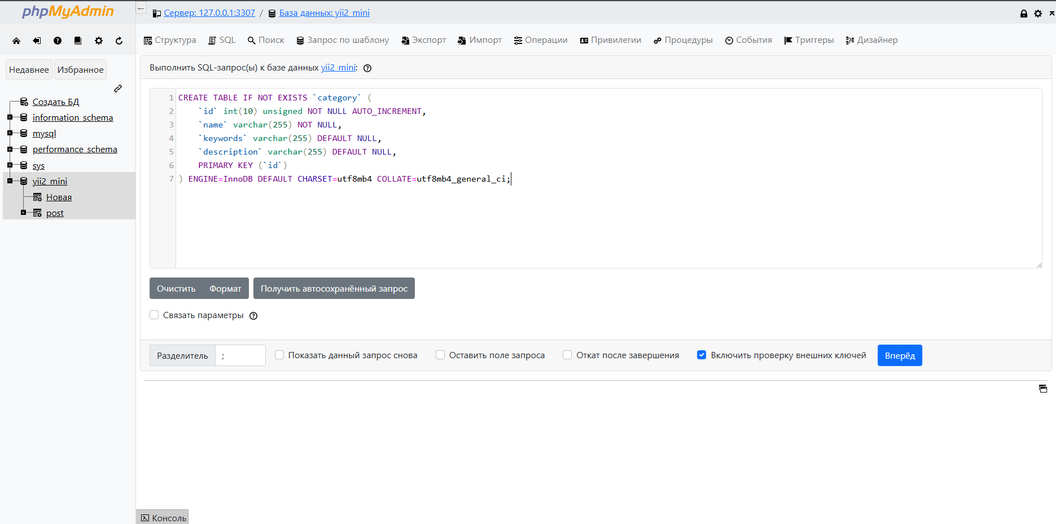Open Запрос по шаблону tab
Viewport: 1056px width, 524px height.
[x=343, y=40]
